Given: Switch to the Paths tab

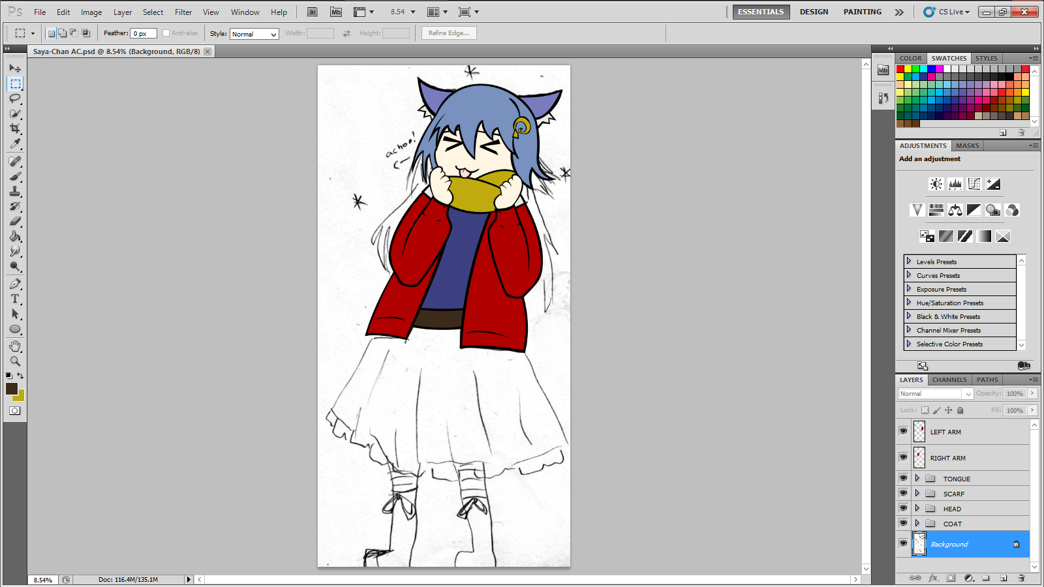Looking at the screenshot, I should 987,380.
